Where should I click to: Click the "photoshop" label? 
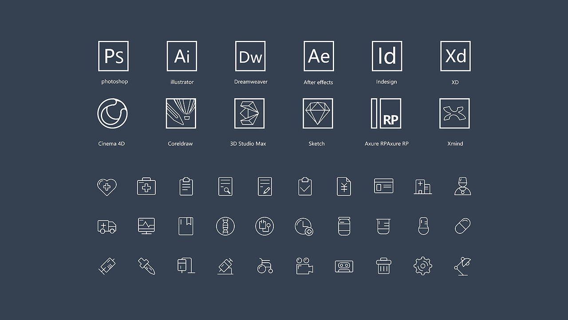(114, 82)
